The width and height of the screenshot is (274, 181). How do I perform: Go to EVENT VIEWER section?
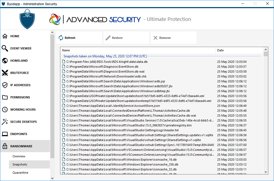click(x=25, y=48)
